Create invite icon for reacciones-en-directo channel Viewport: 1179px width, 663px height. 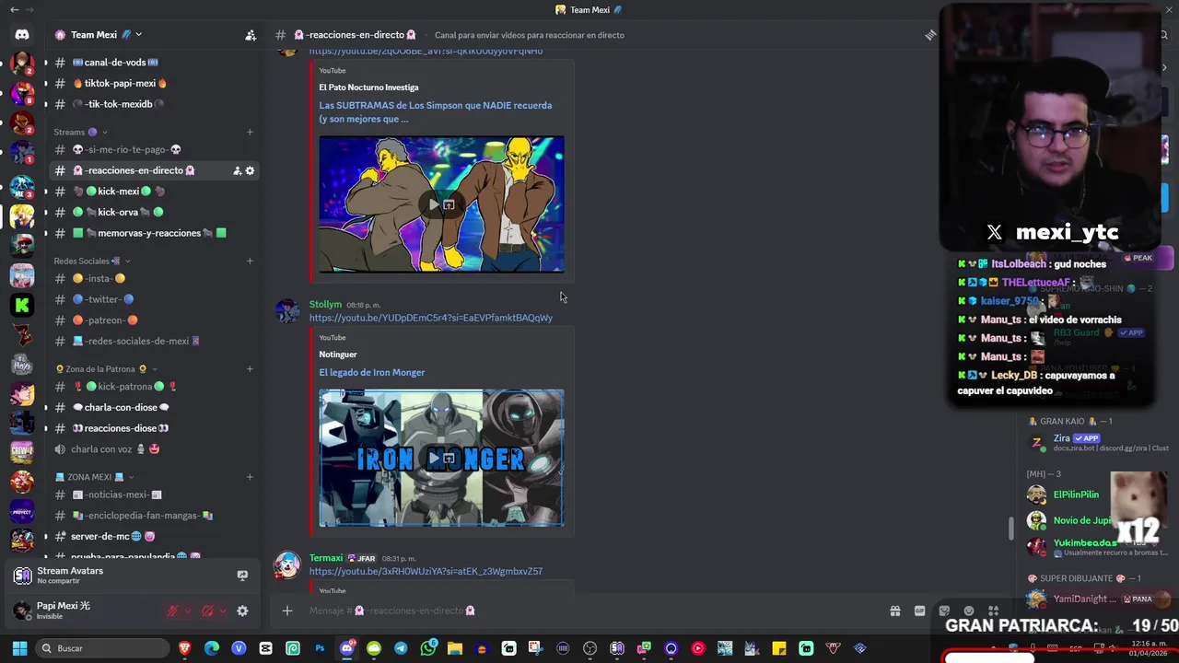[x=237, y=170]
